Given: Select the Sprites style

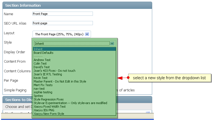Looking at the screenshot, I should click(x=38, y=96).
